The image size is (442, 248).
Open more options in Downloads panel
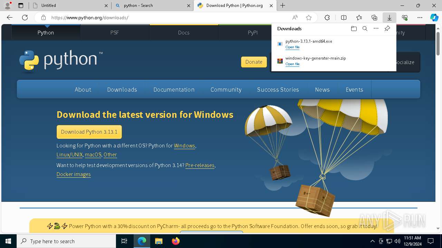(x=376, y=29)
